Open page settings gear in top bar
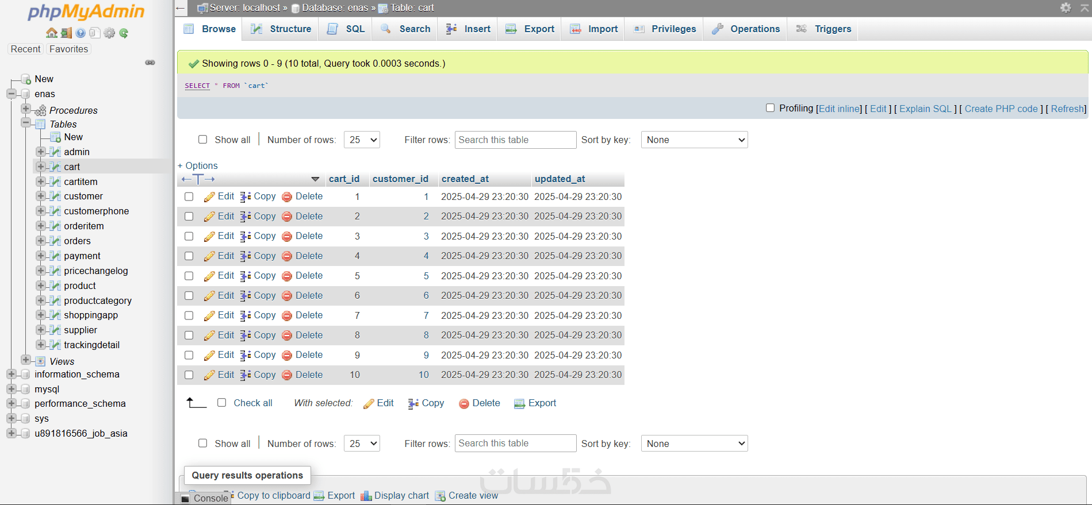The height and width of the screenshot is (505, 1092). point(1066,7)
